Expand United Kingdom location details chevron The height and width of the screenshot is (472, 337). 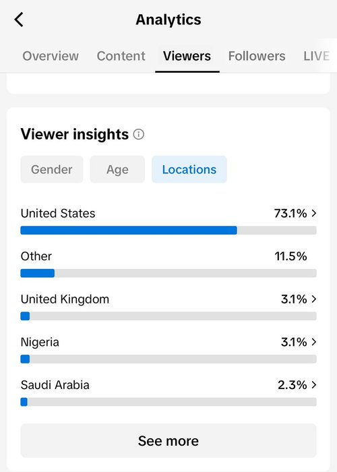(x=314, y=299)
